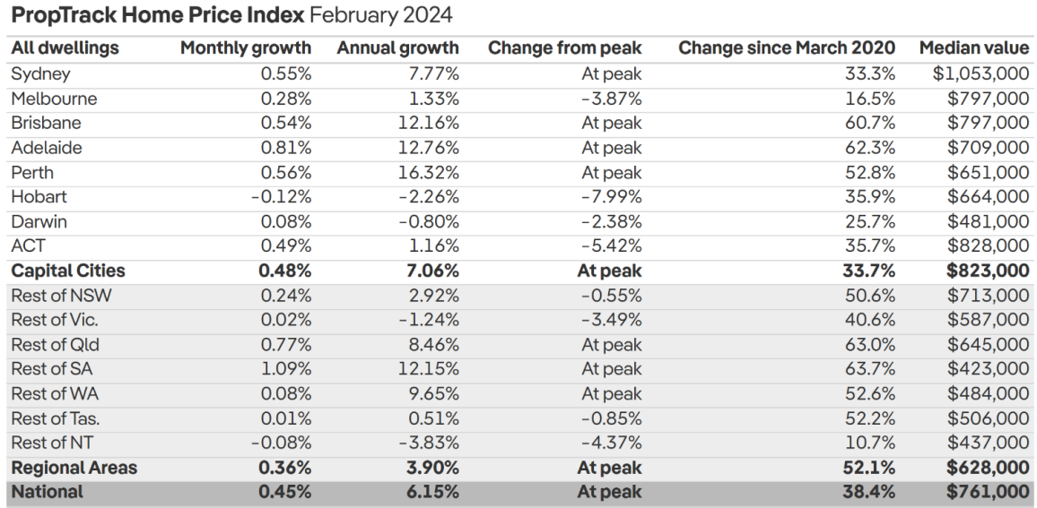This screenshot has width=1037, height=508.
Task: Select Perth's 16.32% annual growth cell
Action: click(x=428, y=172)
